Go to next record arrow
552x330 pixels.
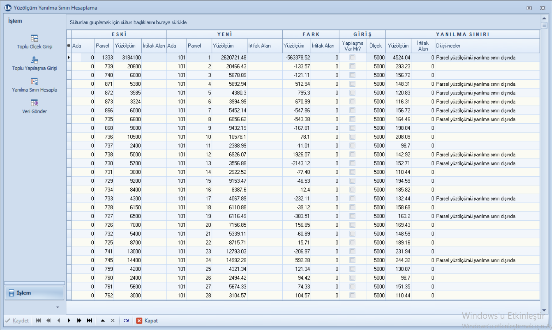pos(69,320)
